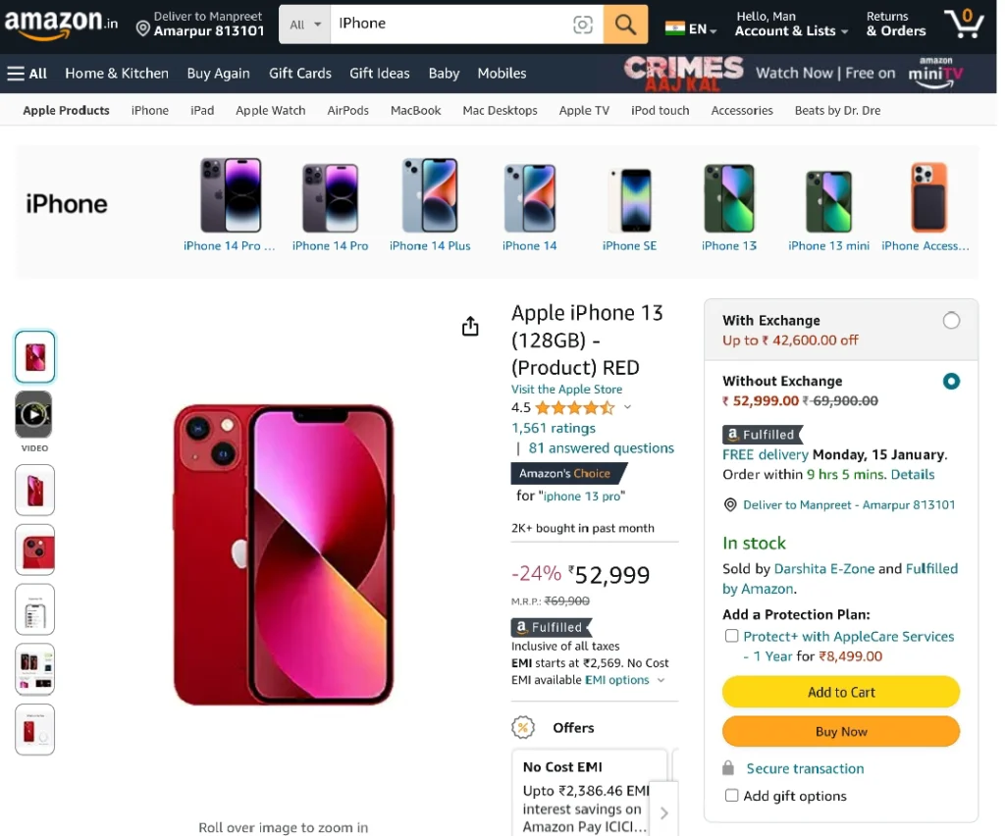Open the All search category dropdown
1005x836 pixels.
pos(304,25)
